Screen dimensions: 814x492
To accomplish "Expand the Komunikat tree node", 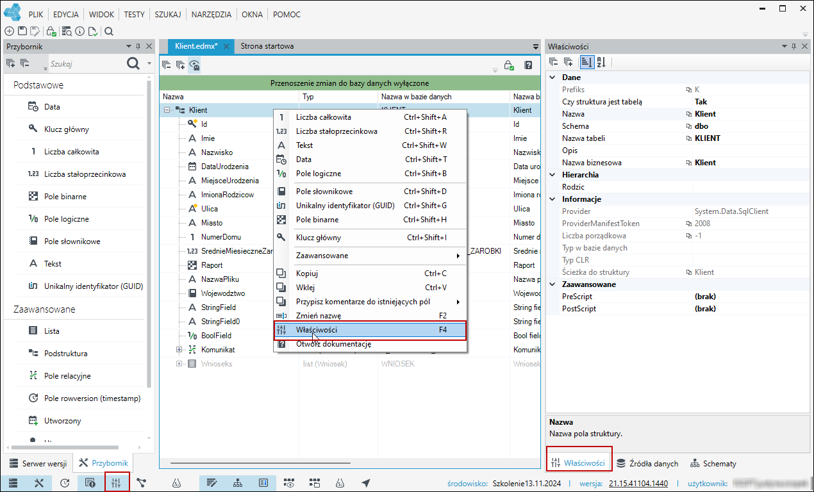I will click(179, 350).
